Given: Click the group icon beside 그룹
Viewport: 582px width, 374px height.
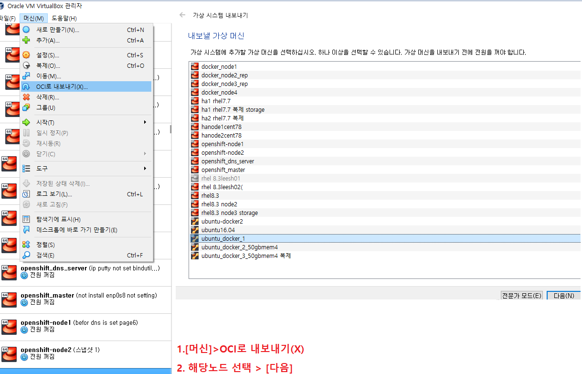Looking at the screenshot, I should (27, 107).
